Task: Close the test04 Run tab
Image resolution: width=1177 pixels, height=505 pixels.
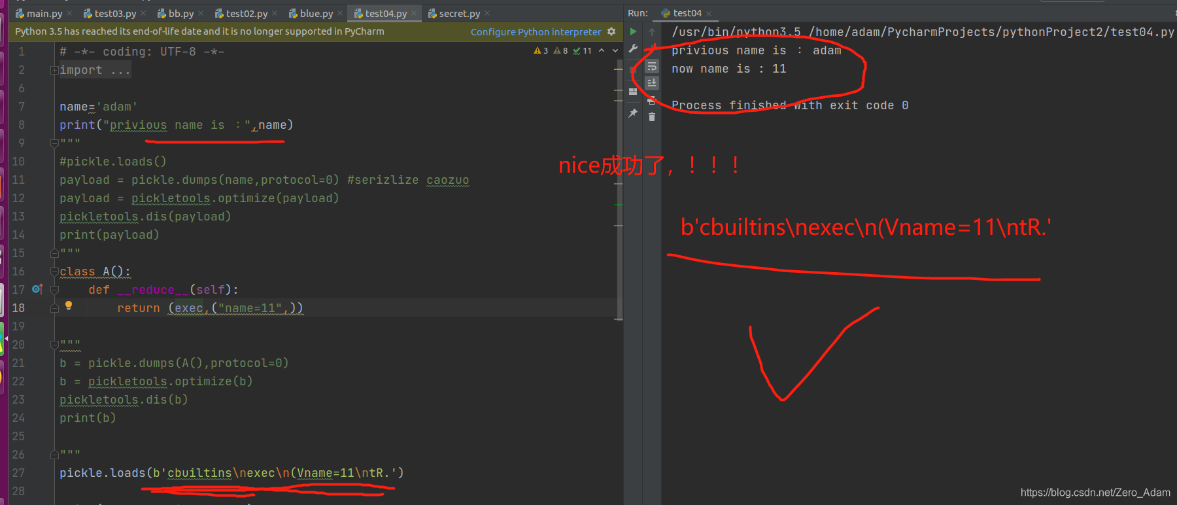Action: (709, 13)
